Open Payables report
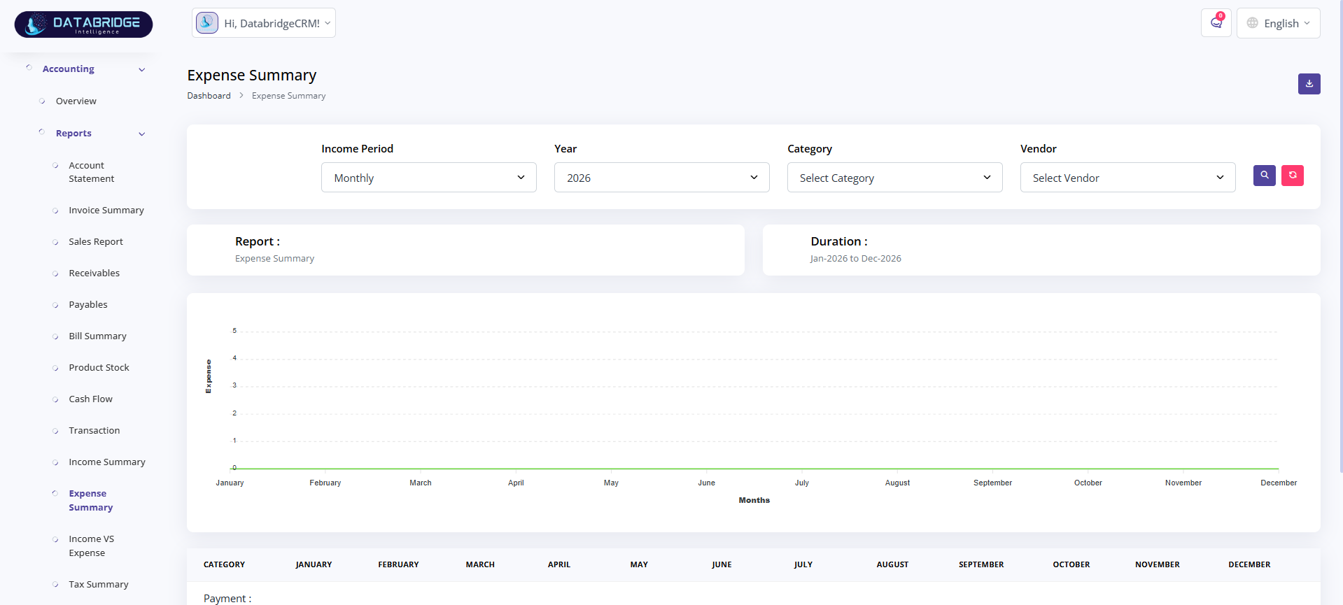The width and height of the screenshot is (1343, 605). click(x=88, y=305)
